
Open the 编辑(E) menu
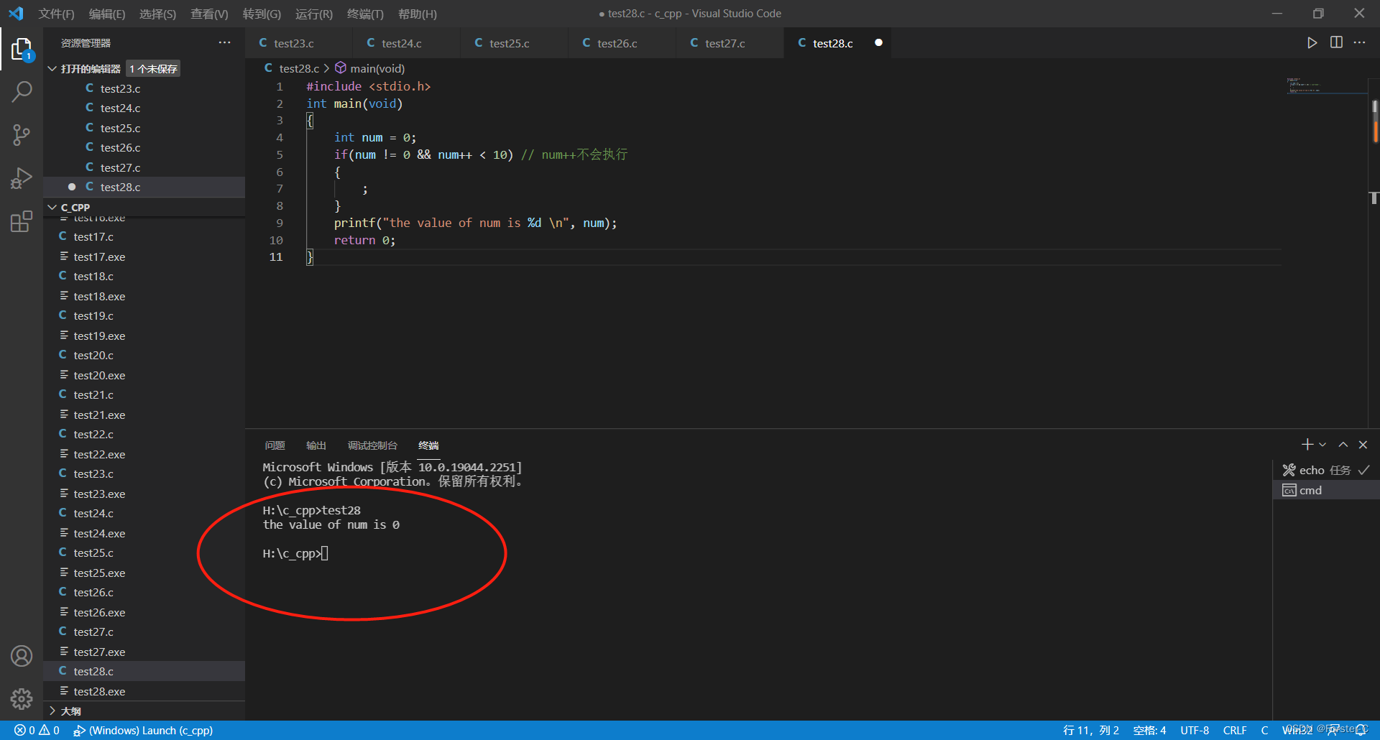click(107, 14)
